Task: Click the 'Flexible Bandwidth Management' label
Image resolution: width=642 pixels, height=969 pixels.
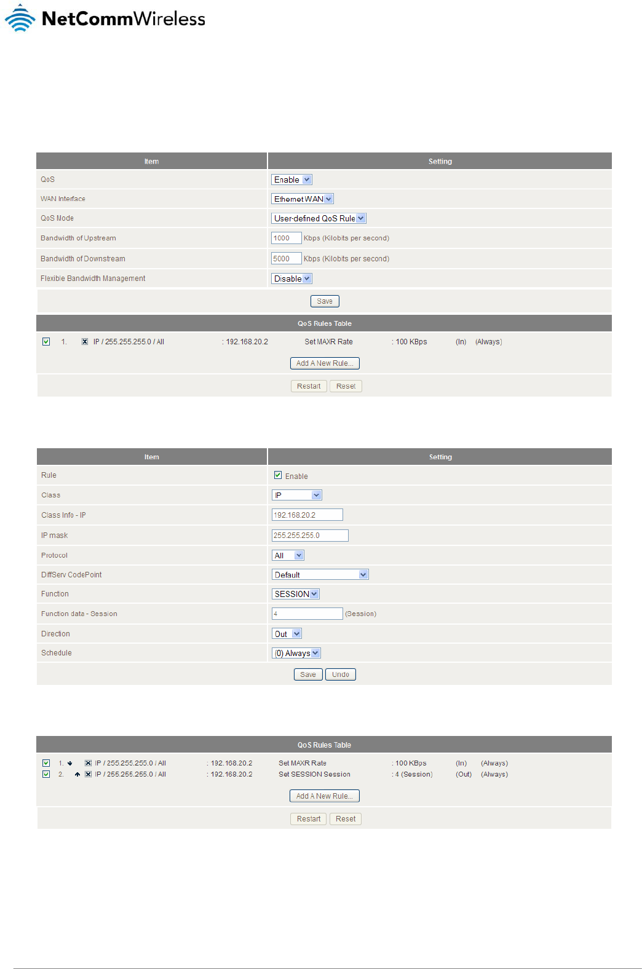Action: pyautogui.click(x=93, y=279)
